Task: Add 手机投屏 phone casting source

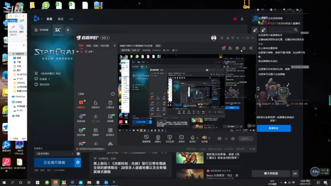Action: [x=170, y=139]
